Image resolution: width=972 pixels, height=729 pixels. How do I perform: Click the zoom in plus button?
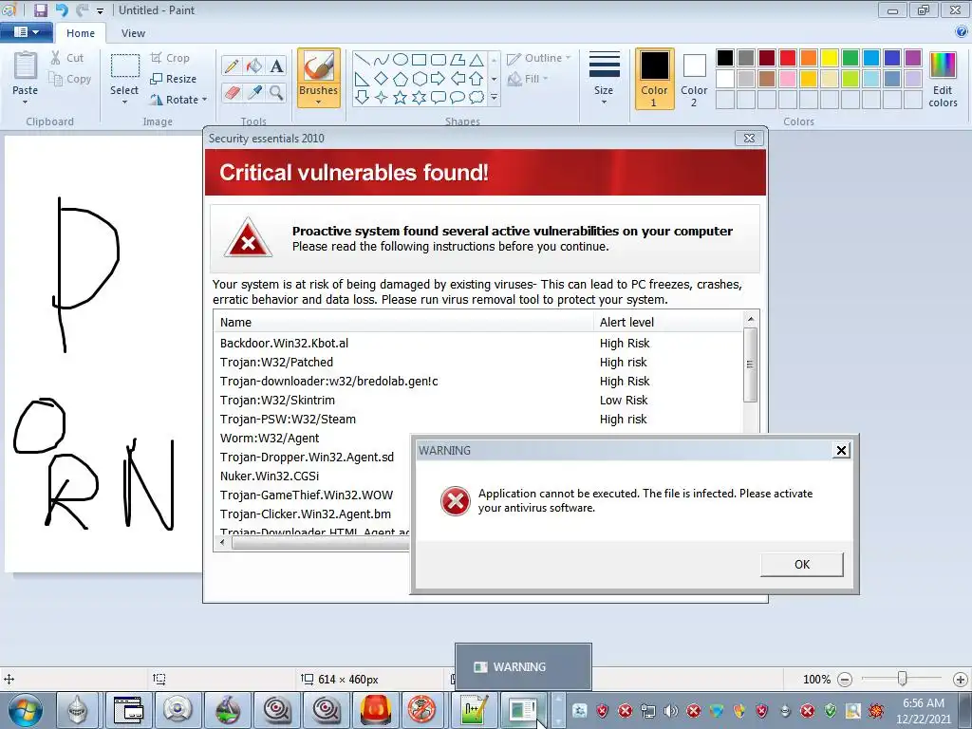961,680
